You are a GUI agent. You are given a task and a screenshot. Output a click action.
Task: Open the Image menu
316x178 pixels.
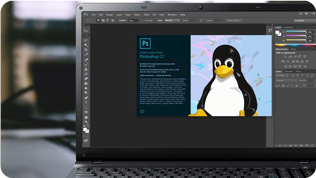109,15
